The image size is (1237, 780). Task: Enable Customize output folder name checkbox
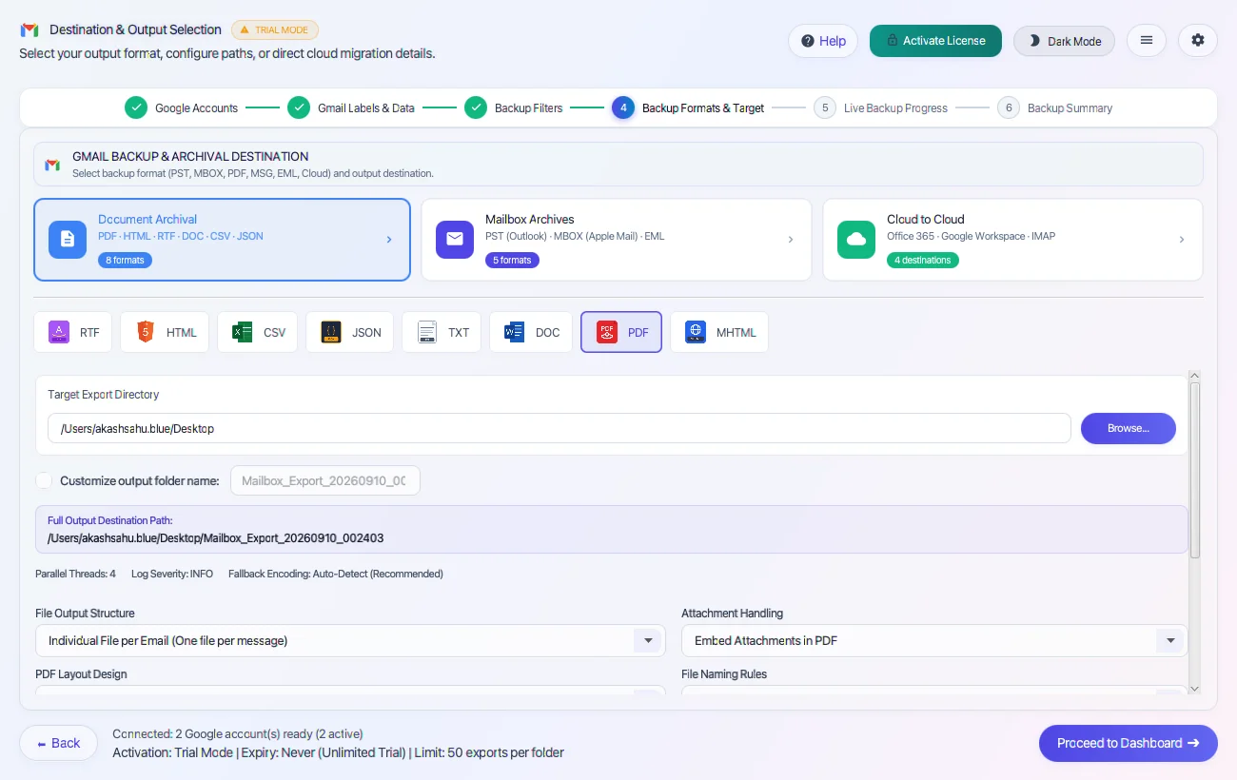pos(44,480)
